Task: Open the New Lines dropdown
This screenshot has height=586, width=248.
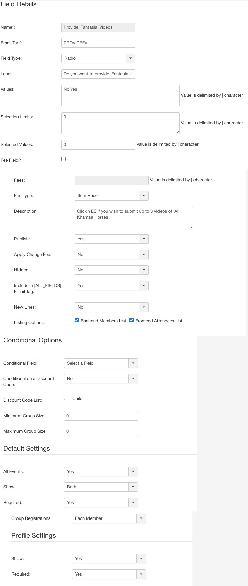Action: pyautogui.click(x=111, y=307)
